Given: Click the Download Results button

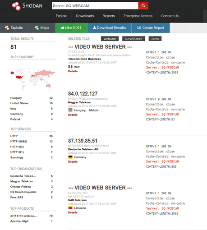Looking at the screenshot, I should click(x=110, y=28).
